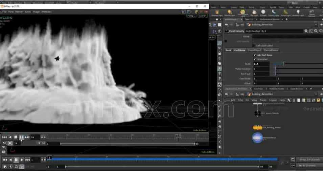The width and height of the screenshot is (323, 171).
Task: Play reverse in Houdini playbar
Action: [10, 160]
